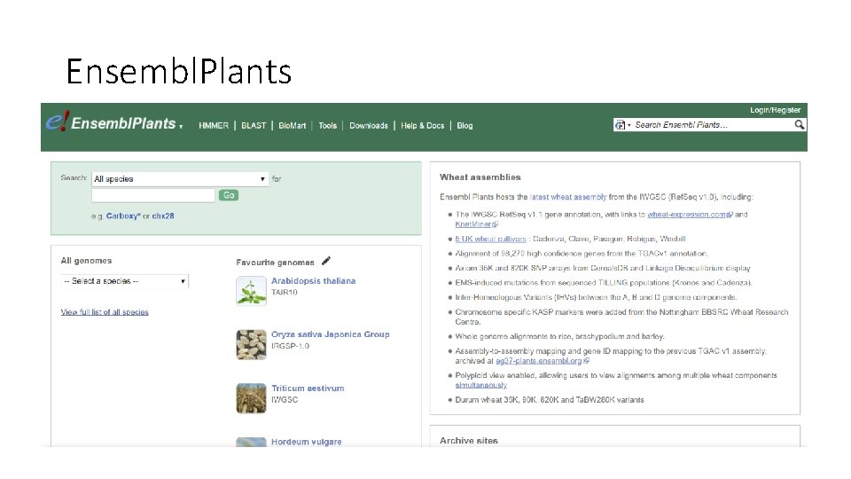Open the Oryza sativa rice grains thumbnail
Screen dimensions: 851x479
click(251, 344)
